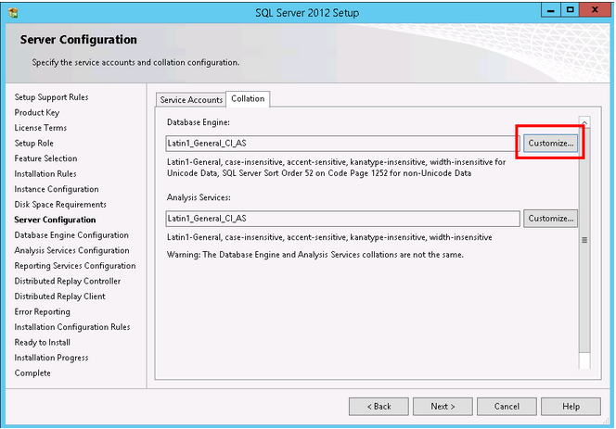The image size is (616, 429).
Task: Customize the Analysis Services collation
Action: pyautogui.click(x=551, y=219)
